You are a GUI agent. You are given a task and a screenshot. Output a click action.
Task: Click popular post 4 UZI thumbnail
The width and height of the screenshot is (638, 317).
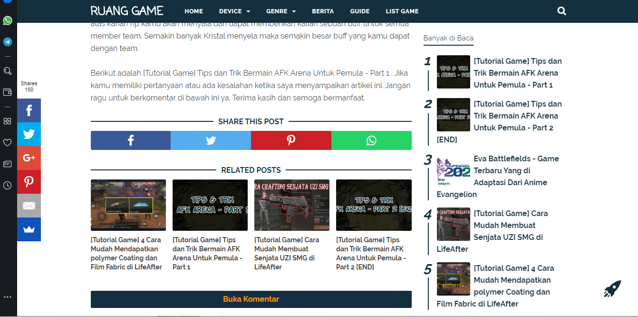(x=454, y=224)
